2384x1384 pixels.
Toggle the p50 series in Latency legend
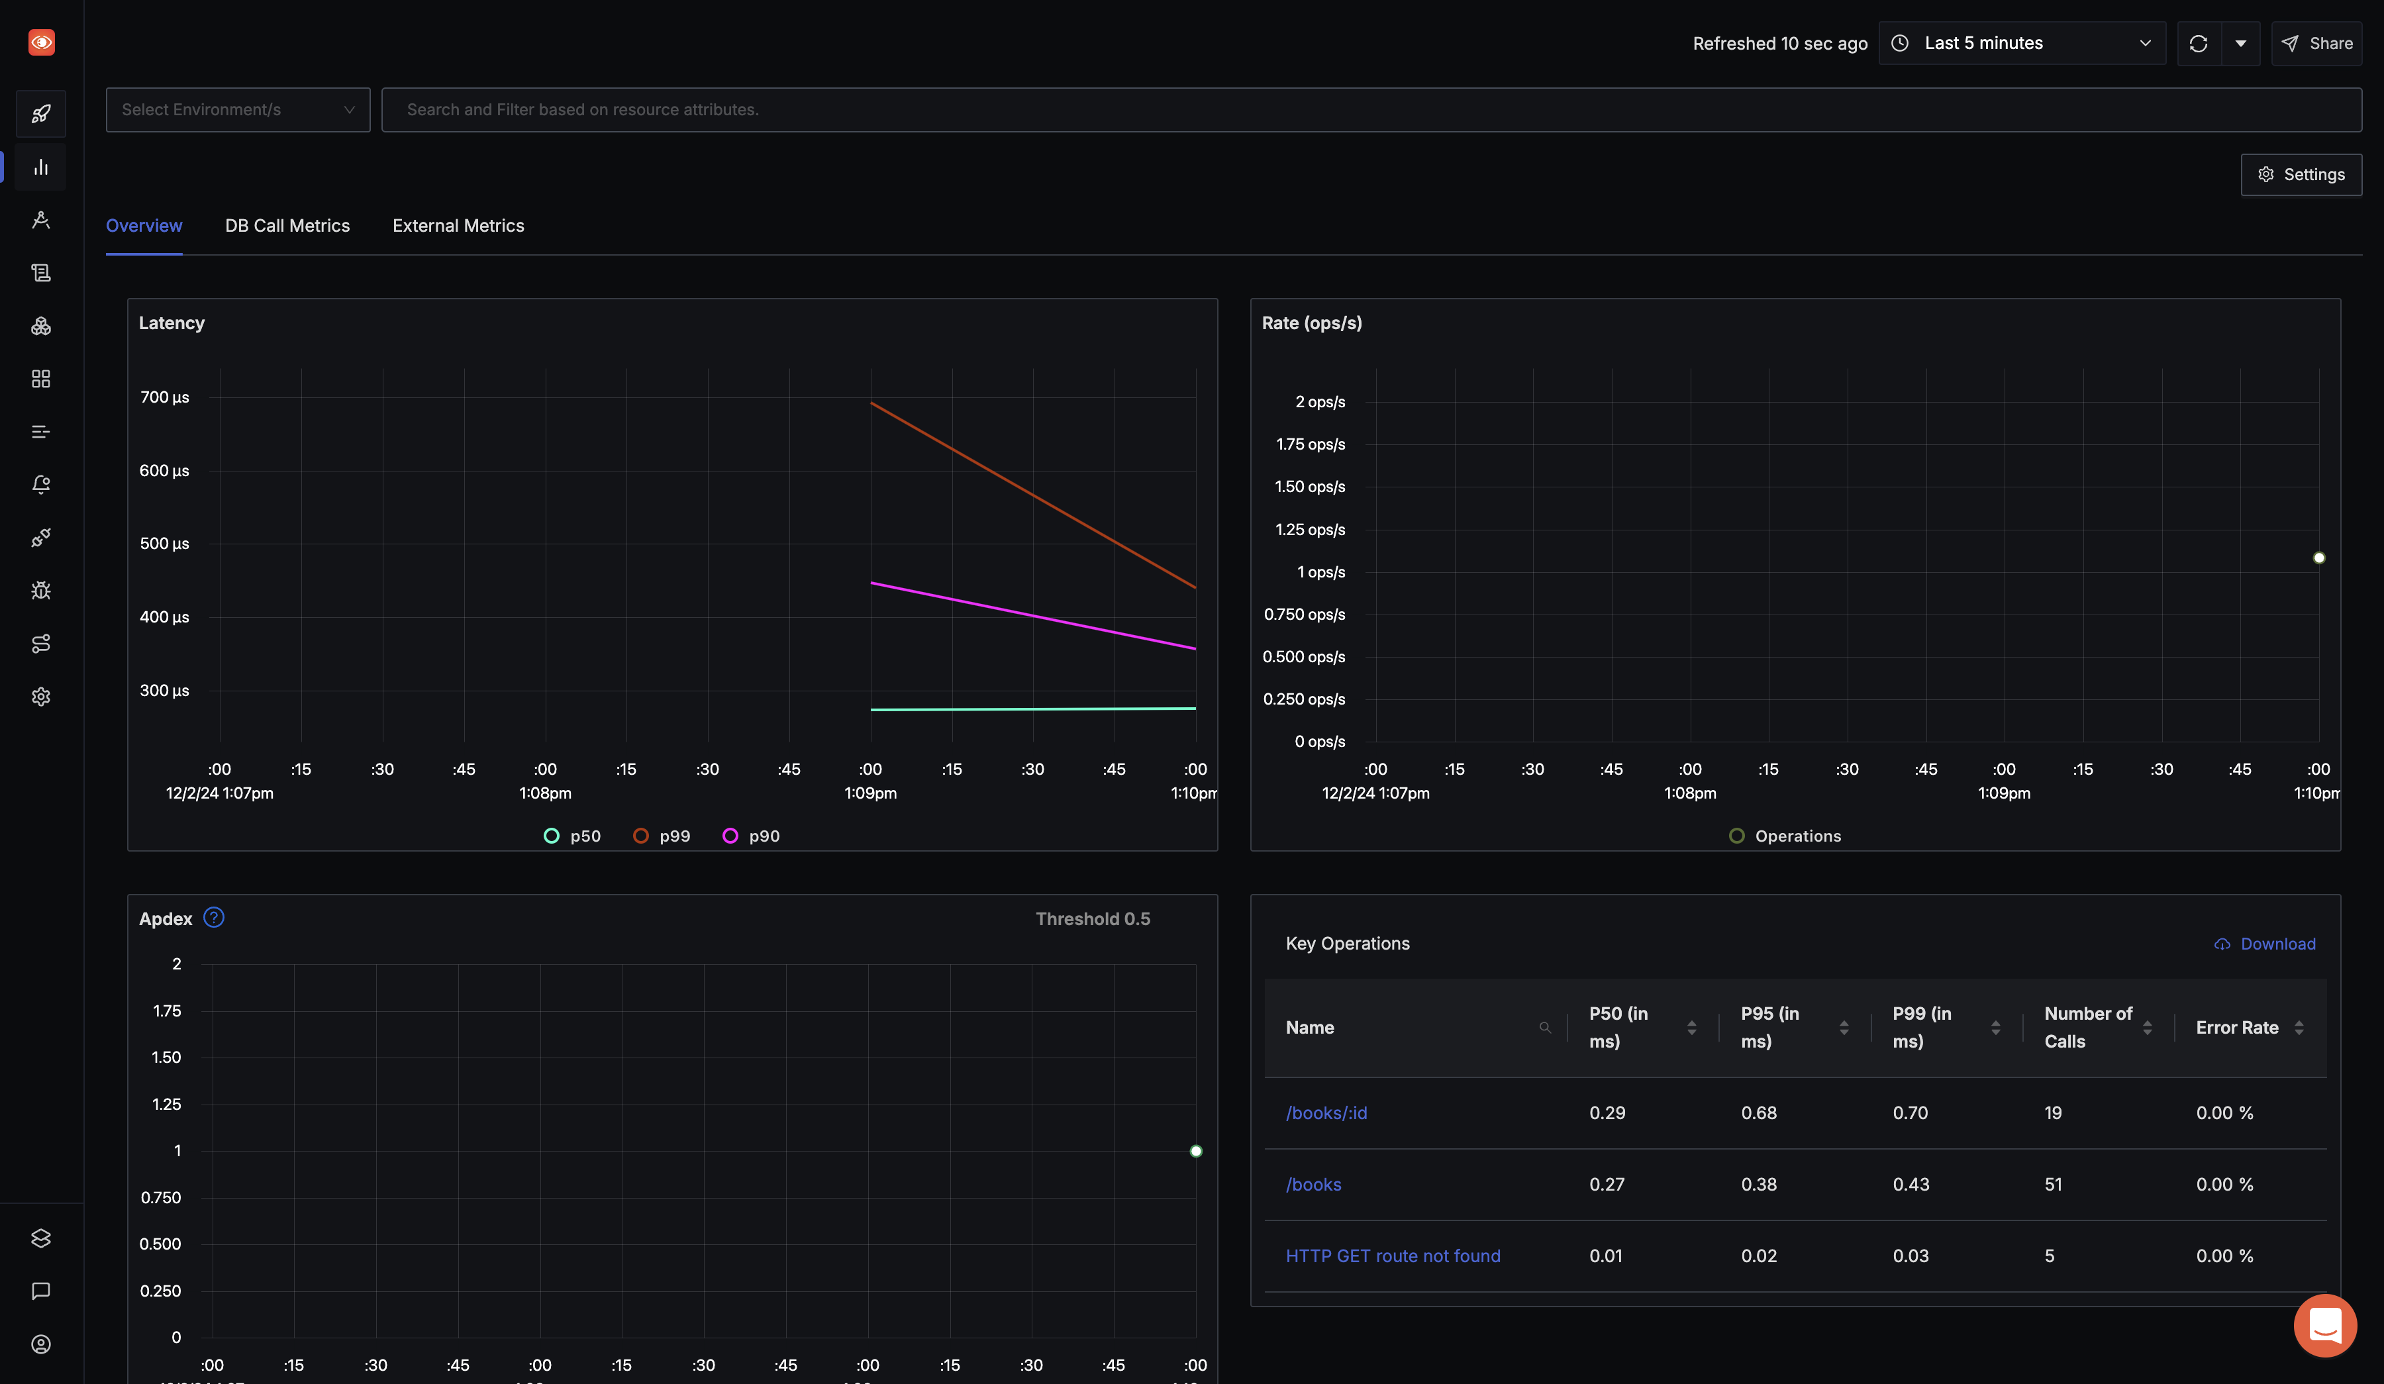tap(572, 836)
